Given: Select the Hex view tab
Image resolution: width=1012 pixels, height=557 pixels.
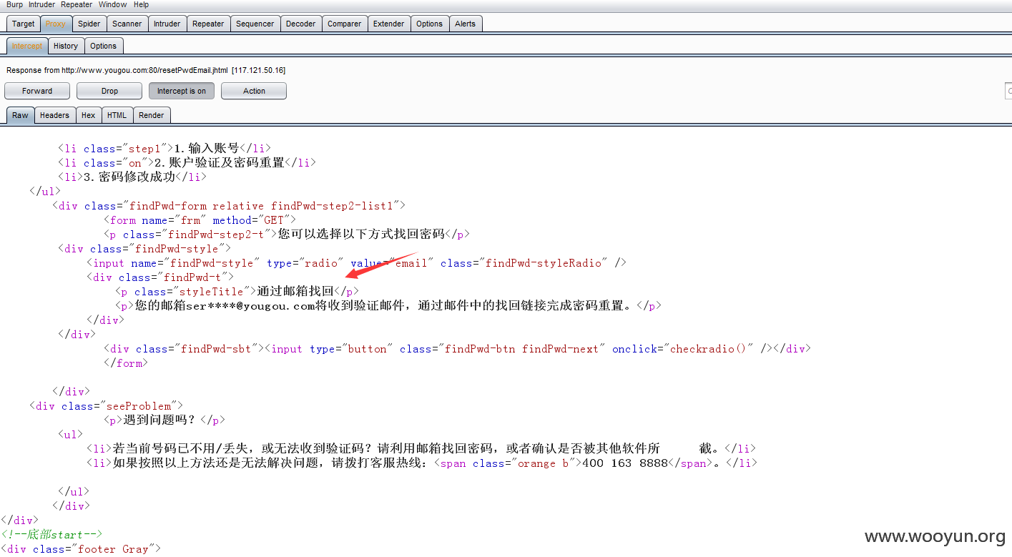Looking at the screenshot, I should (x=89, y=115).
